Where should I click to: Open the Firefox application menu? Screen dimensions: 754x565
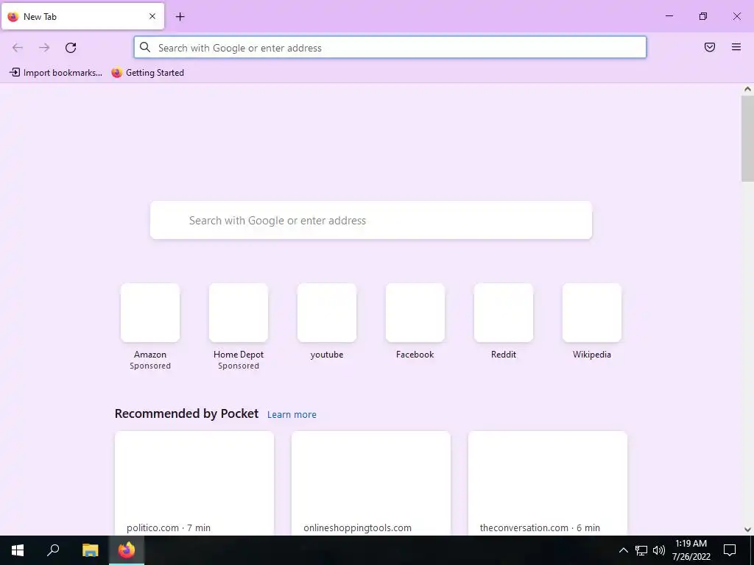(x=736, y=47)
